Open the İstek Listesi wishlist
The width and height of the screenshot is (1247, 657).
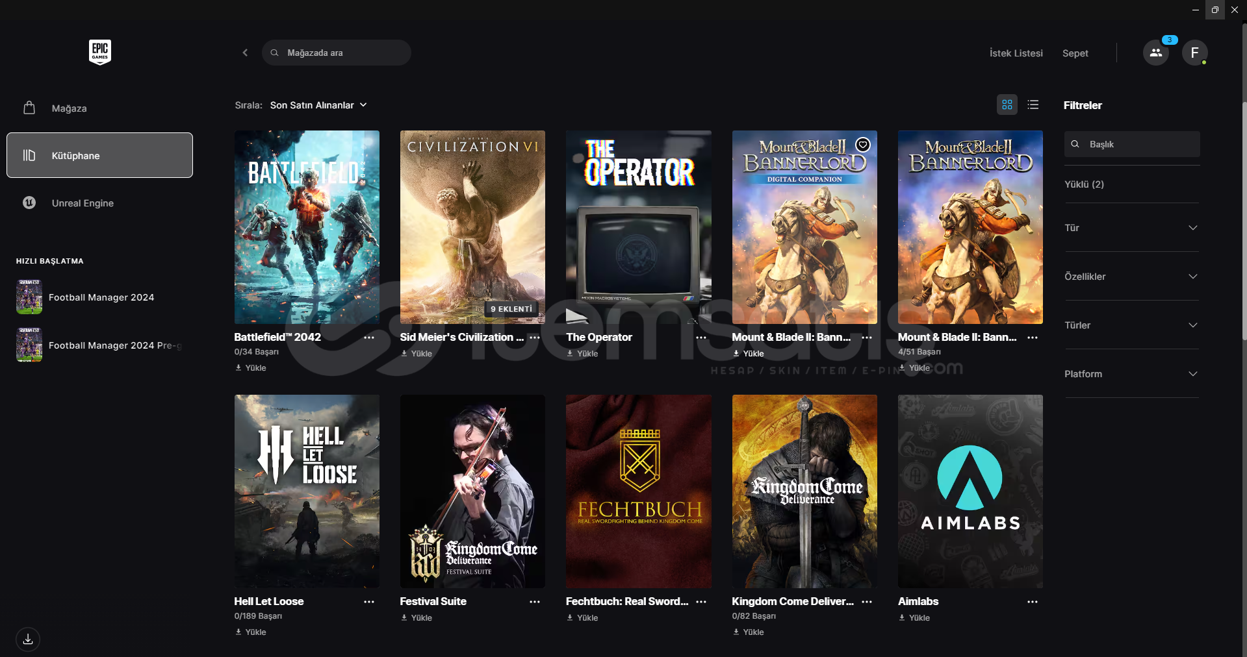pos(1016,53)
